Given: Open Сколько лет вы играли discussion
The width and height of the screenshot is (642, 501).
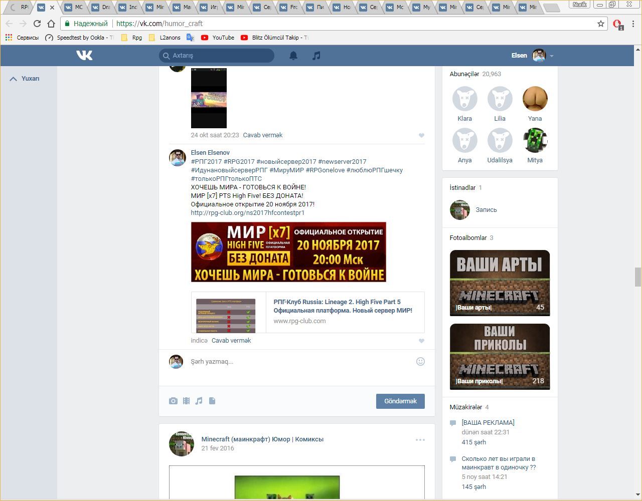Looking at the screenshot, I should (499, 463).
